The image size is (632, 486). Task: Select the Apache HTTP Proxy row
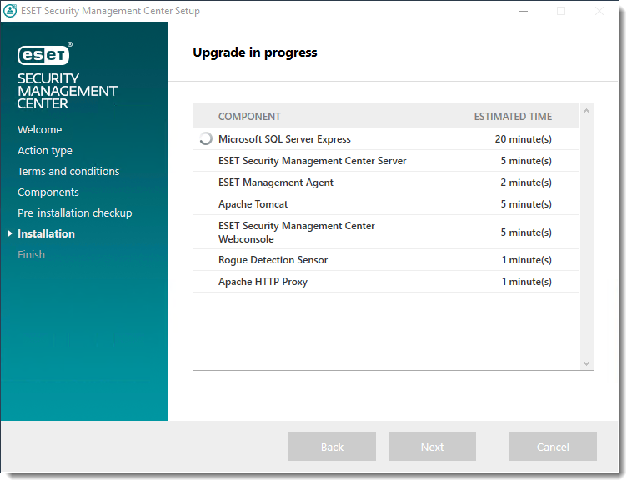coord(387,282)
